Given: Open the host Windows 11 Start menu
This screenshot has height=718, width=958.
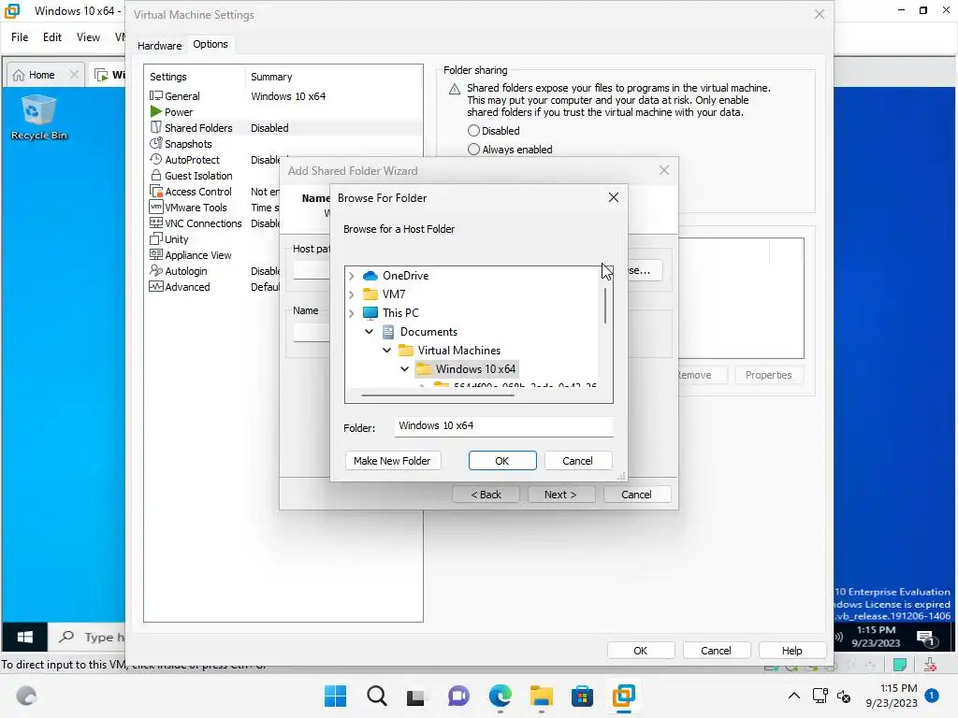Looking at the screenshot, I should pos(336,696).
